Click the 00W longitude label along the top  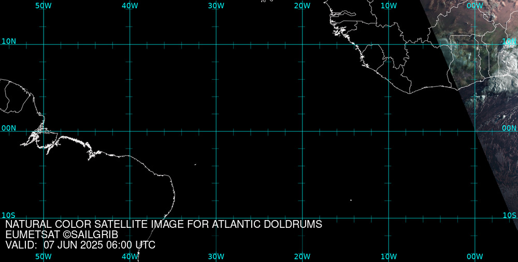click(x=475, y=6)
